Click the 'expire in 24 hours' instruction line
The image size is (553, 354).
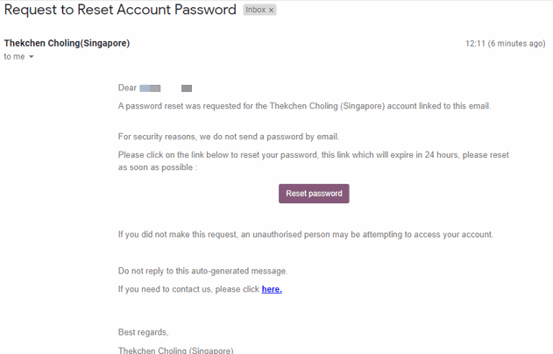click(x=313, y=154)
